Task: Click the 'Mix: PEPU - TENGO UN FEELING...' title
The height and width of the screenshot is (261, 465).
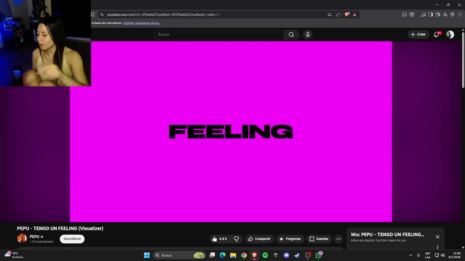Action: (x=387, y=235)
